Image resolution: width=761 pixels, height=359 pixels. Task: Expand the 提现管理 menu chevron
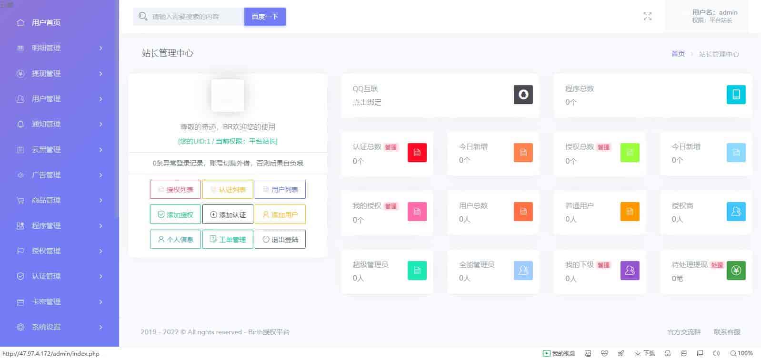tap(100, 74)
